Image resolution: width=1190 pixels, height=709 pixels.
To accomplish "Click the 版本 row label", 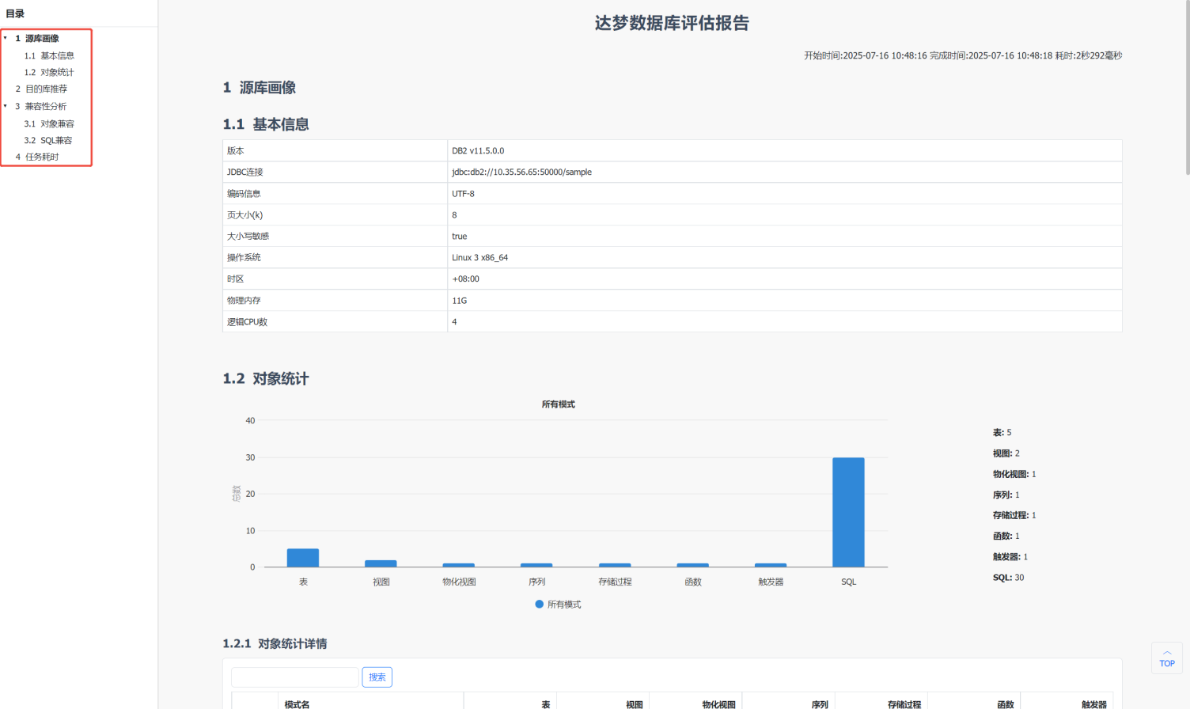I will 236,150.
